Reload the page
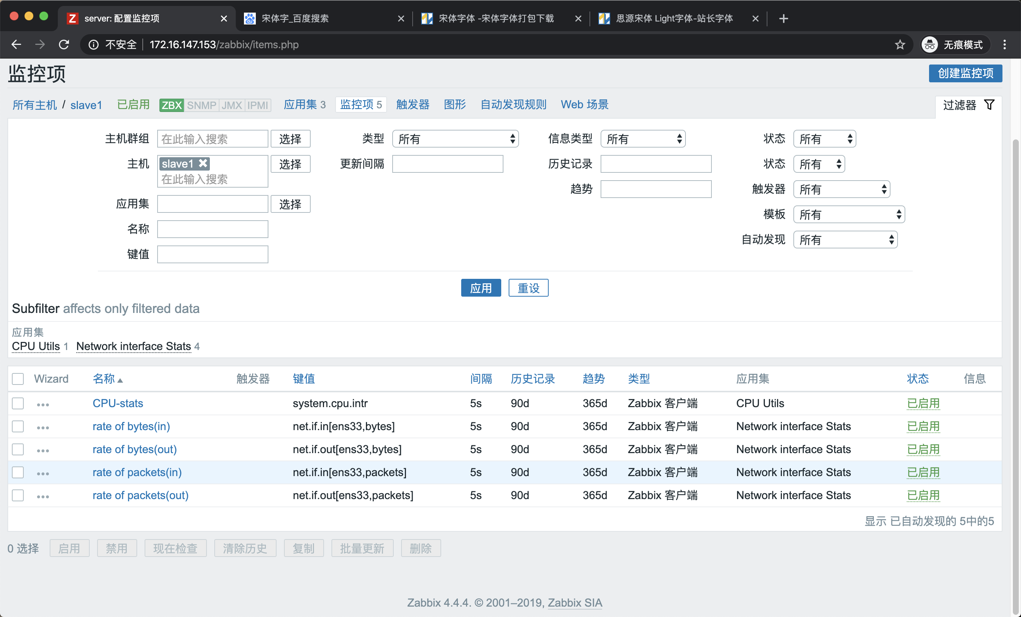The width and height of the screenshot is (1021, 617). (x=64, y=44)
